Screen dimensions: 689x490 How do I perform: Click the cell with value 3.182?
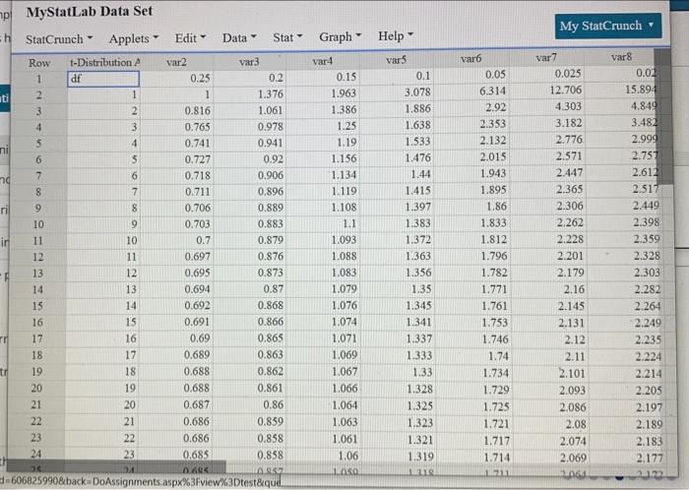pyautogui.click(x=546, y=123)
